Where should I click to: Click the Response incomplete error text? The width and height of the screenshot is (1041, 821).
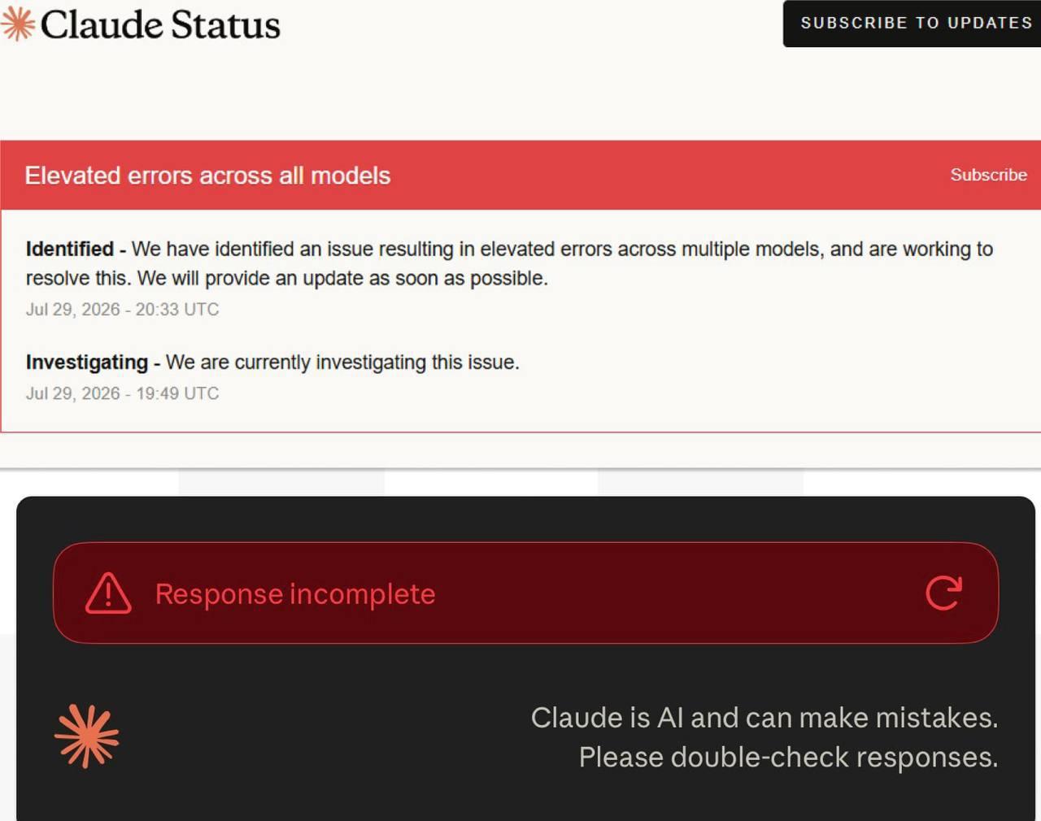[x=295, y=593]
